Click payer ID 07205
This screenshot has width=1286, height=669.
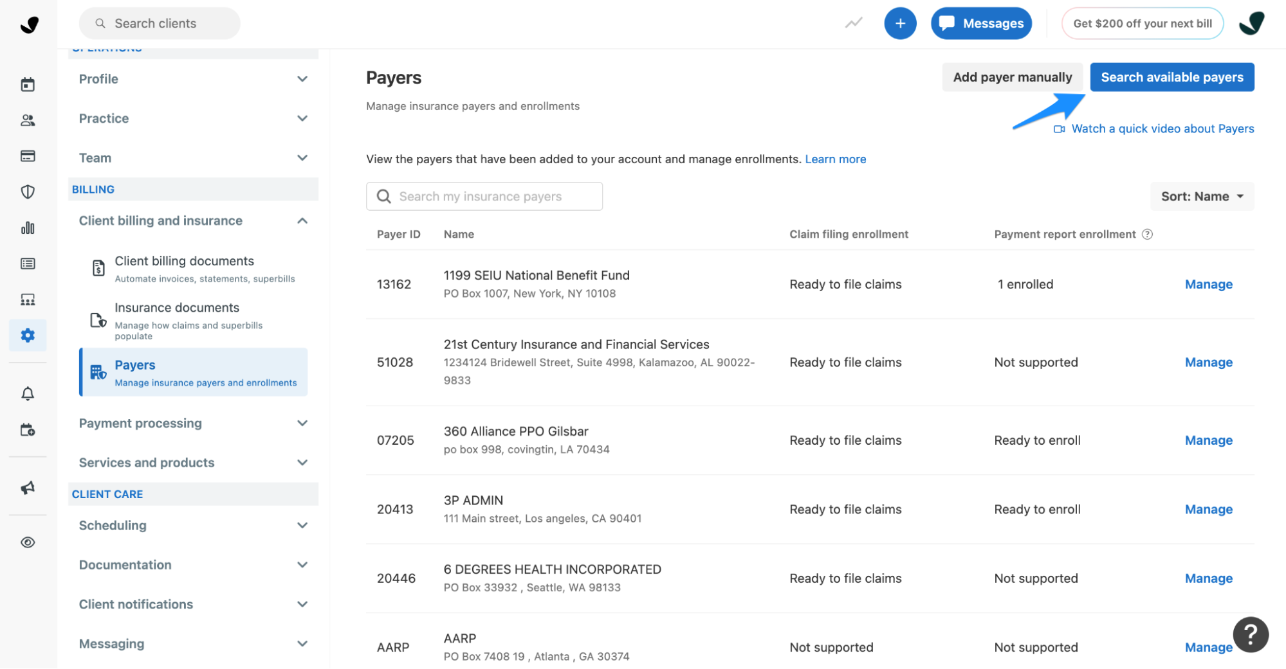396,441
